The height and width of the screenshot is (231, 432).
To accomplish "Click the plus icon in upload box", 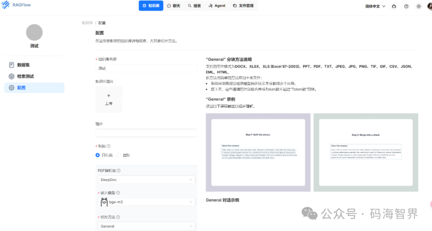I will click(x=108, y=96).
